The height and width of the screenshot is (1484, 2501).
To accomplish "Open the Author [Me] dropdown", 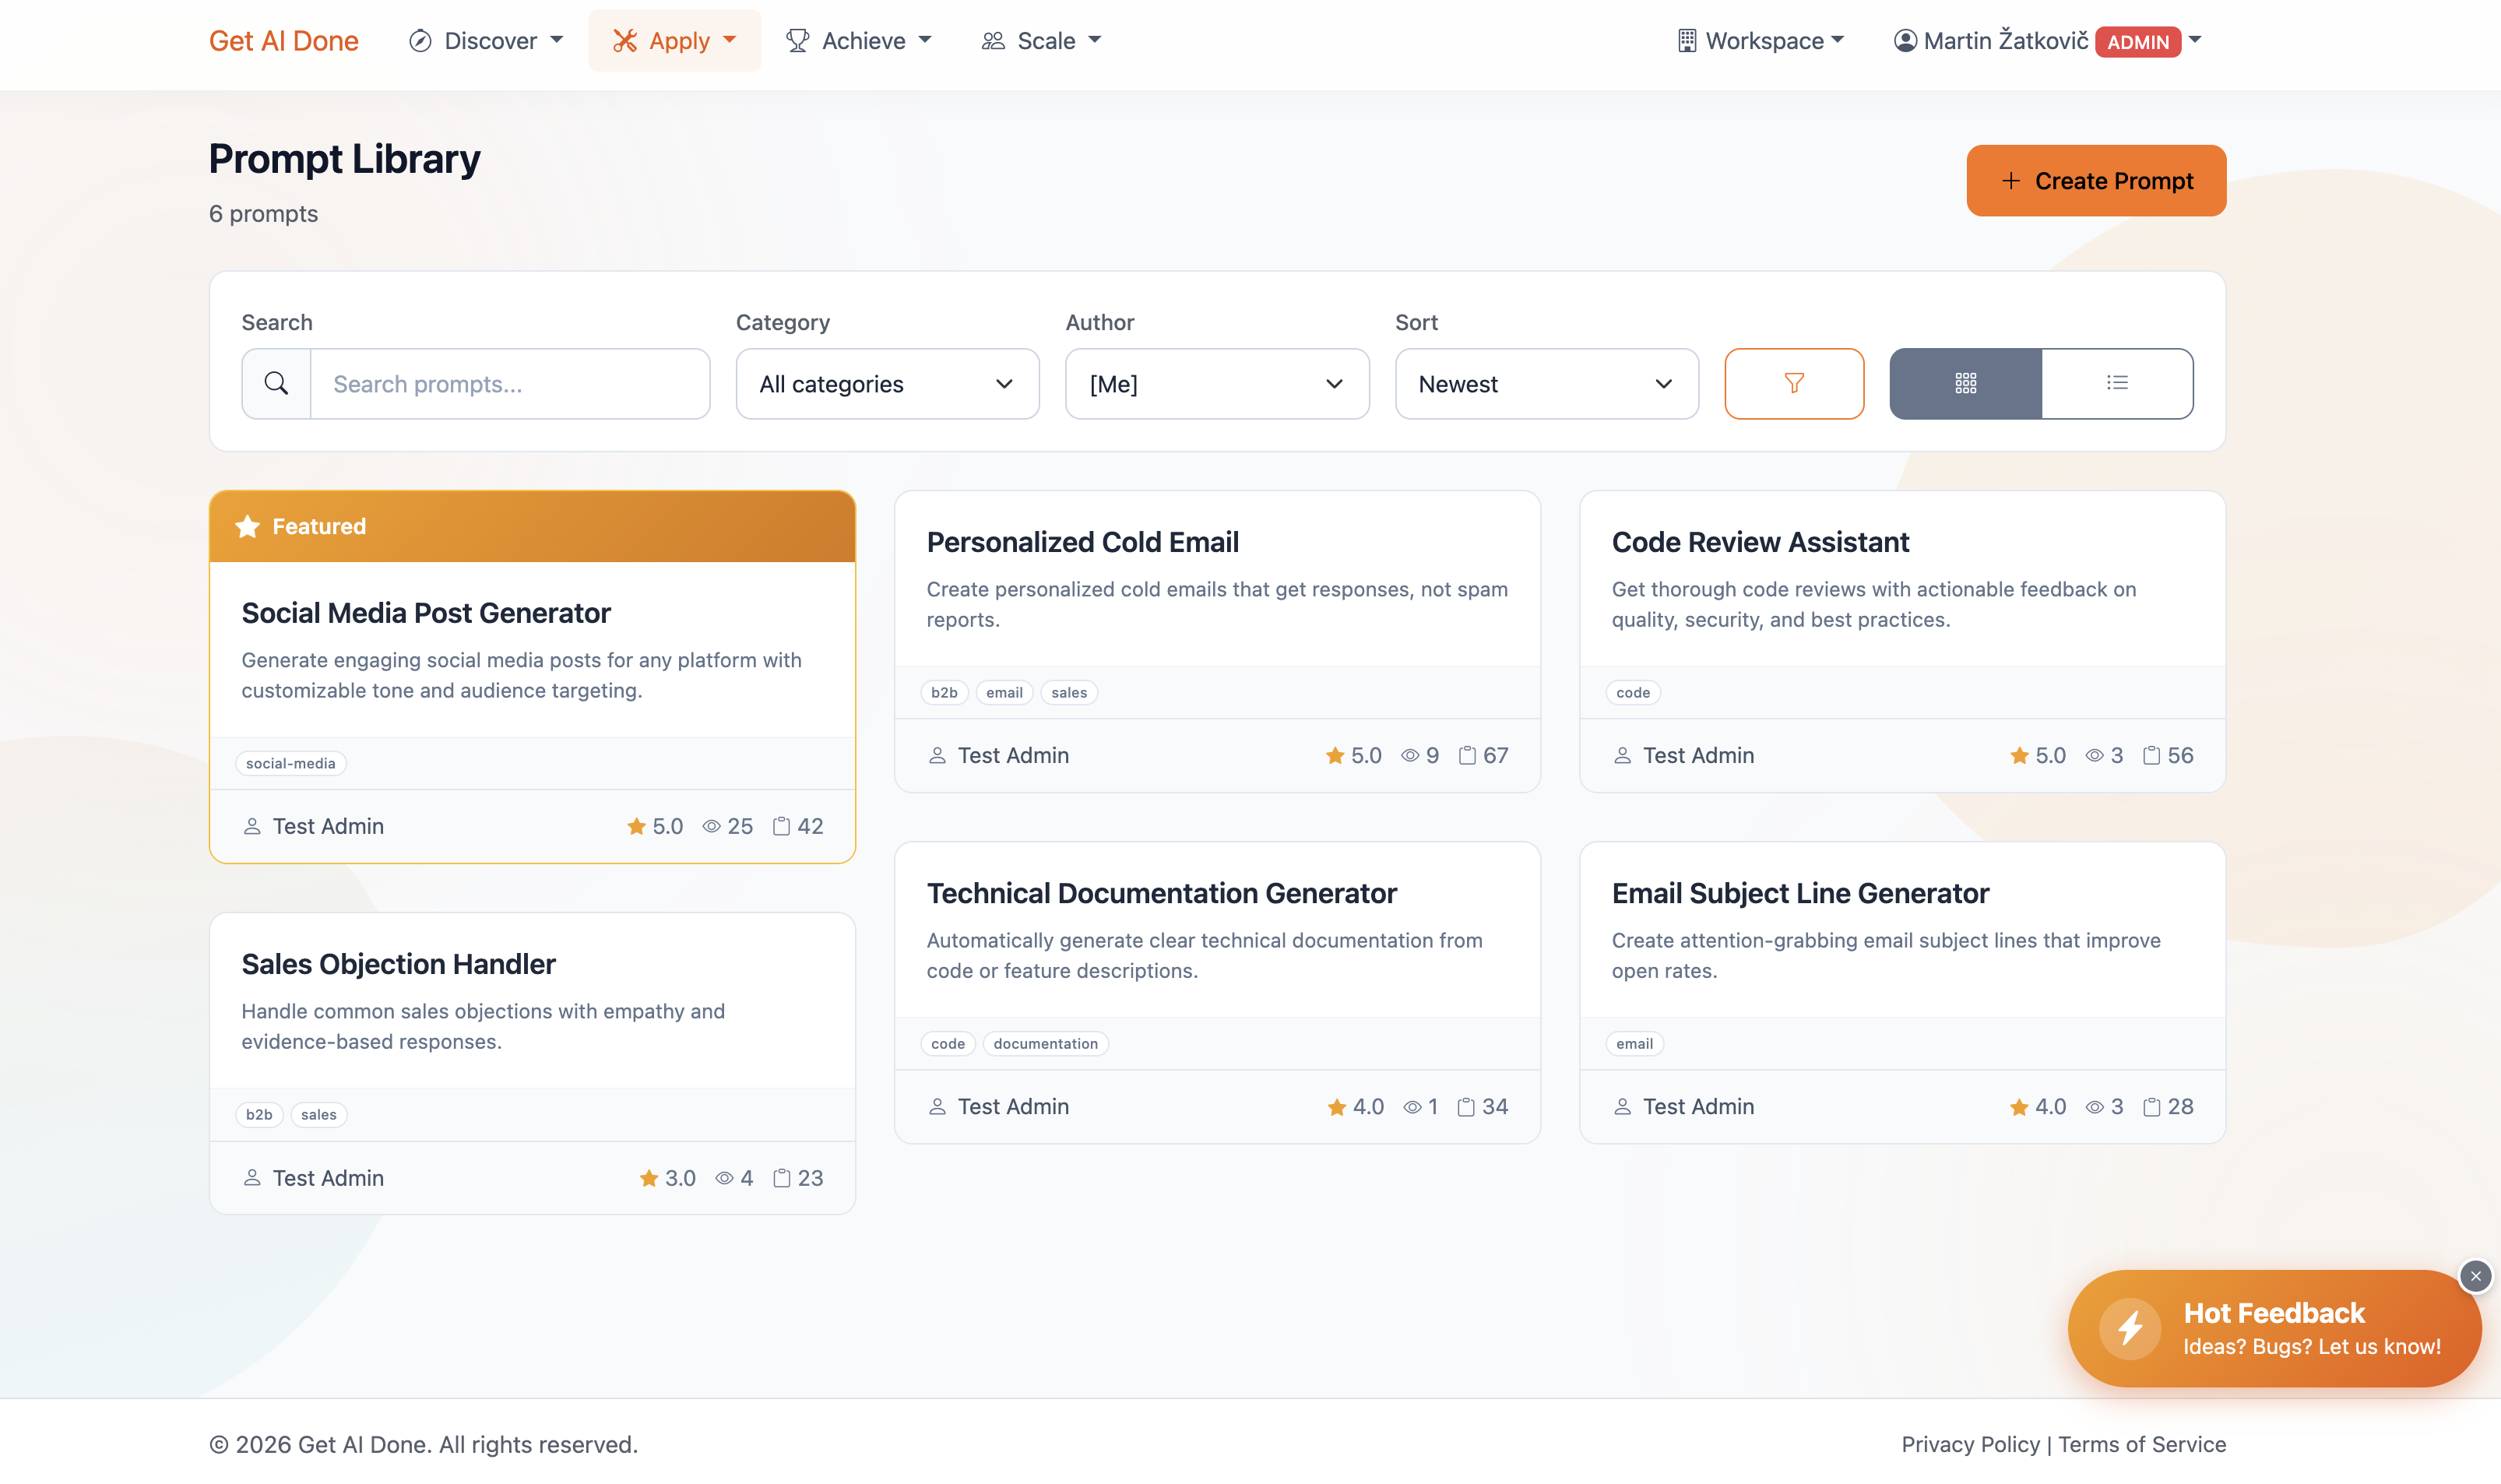I will coord(1216,383).
